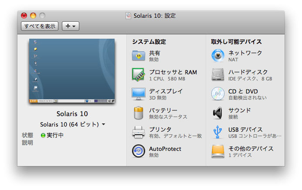Select the USB デバイス icon

tap(218, 132)
